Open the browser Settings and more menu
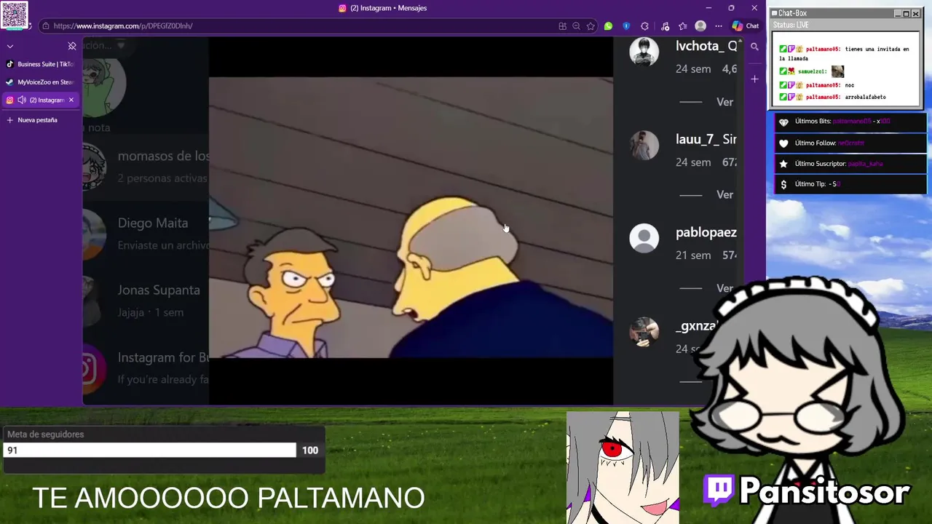This screenshot has width=932, height=524. click(719, 26)
